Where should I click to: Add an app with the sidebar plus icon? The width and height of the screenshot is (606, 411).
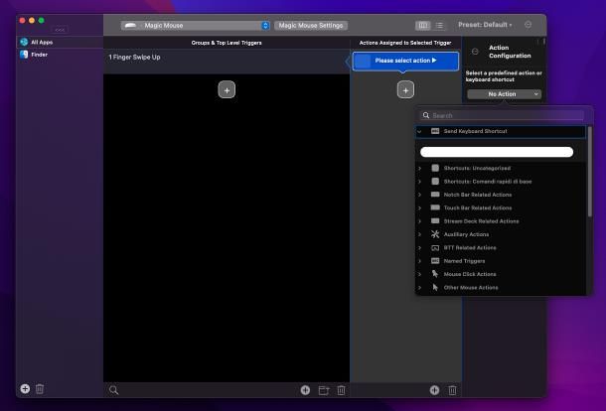pyautogui.click(x=25, y=388)
